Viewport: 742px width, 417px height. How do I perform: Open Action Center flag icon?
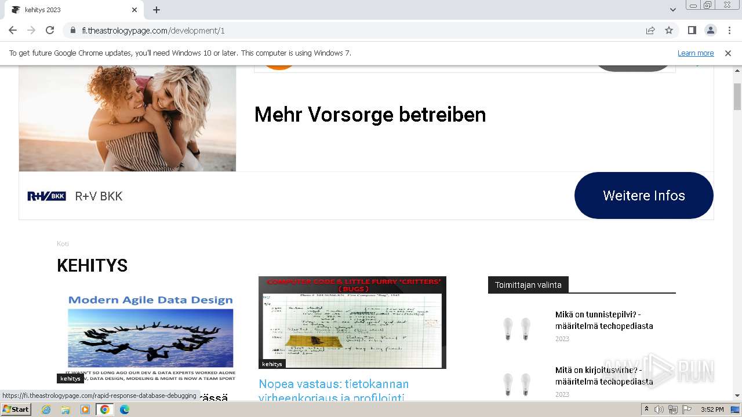click(x=687, y=409)
